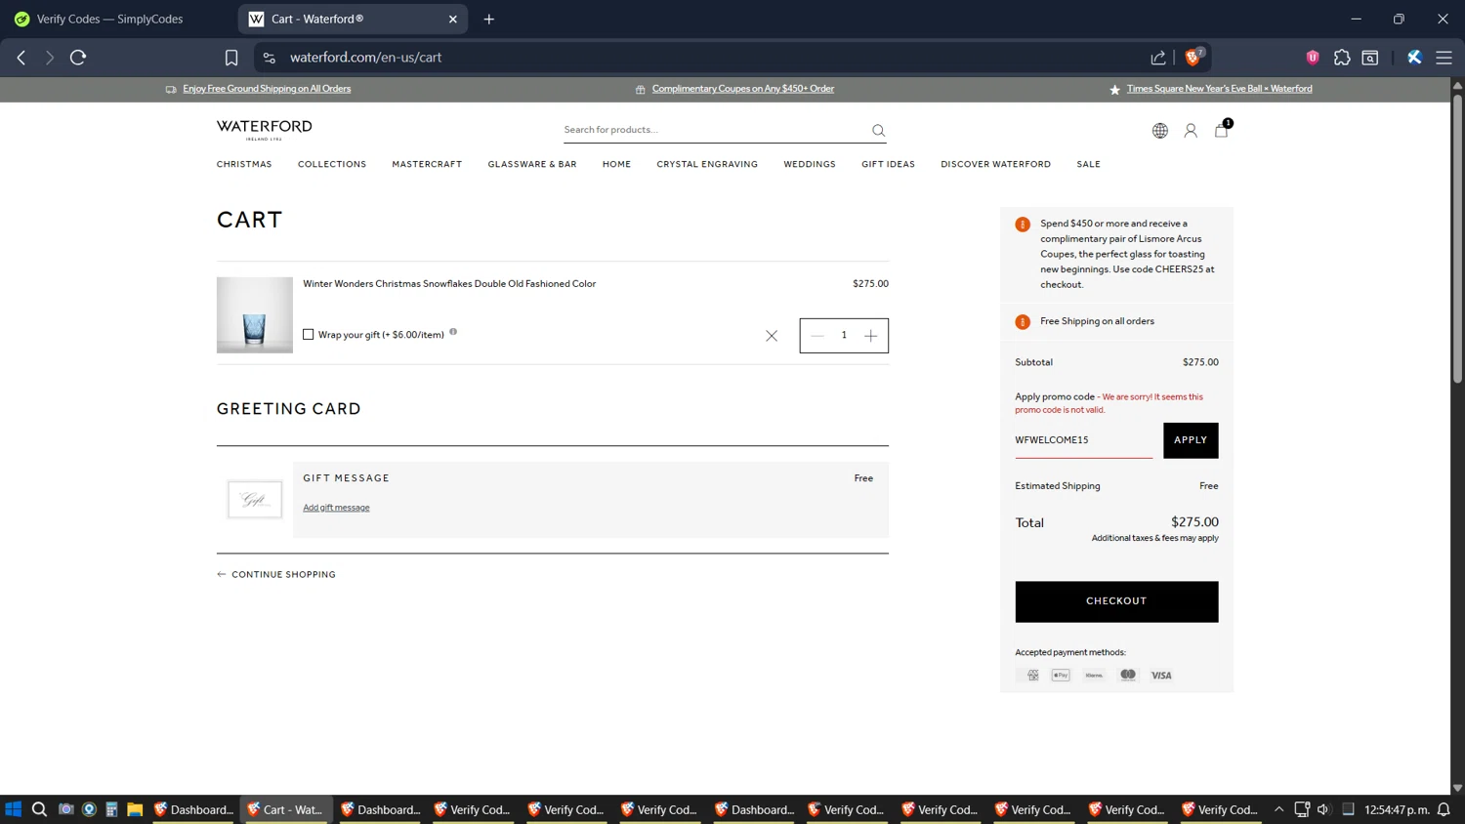
Task: Close the Cart - Waterford tab
Action: click(453, 19)
